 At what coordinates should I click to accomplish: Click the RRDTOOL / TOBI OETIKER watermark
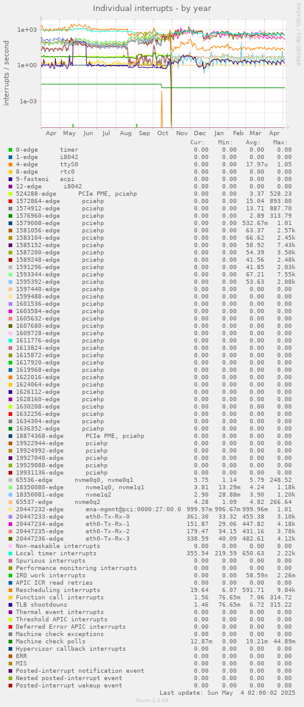[x=298, y=34]
